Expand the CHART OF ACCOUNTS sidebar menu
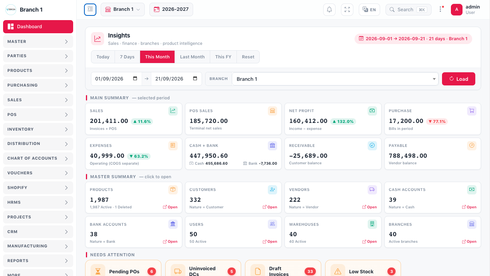 [x=38, y=158]
